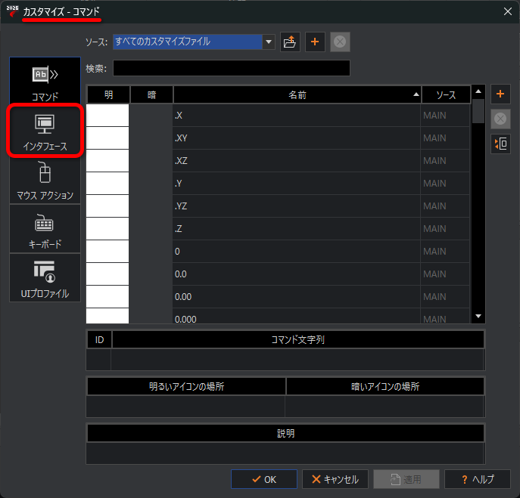520x498 pixels.
Task: Click the ソース column header
Action: (446, 94)
